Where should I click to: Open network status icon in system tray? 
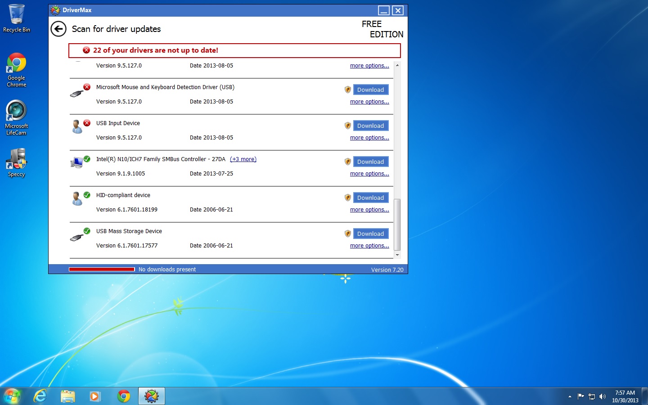click(x=592, y=396)
